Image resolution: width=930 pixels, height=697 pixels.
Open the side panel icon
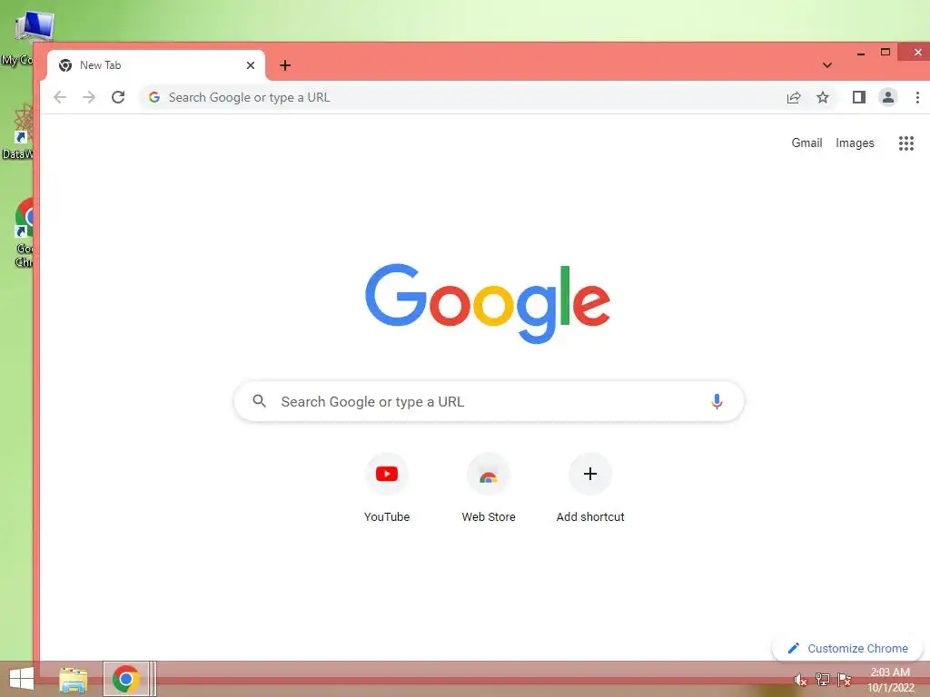point(859,97)
